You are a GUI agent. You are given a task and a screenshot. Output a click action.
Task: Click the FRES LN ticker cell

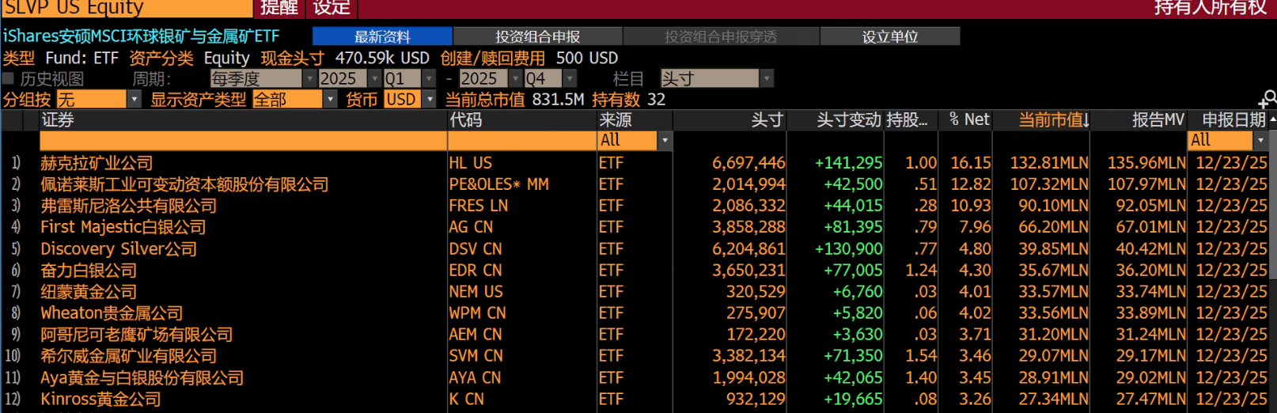click(x=478, y=206)
